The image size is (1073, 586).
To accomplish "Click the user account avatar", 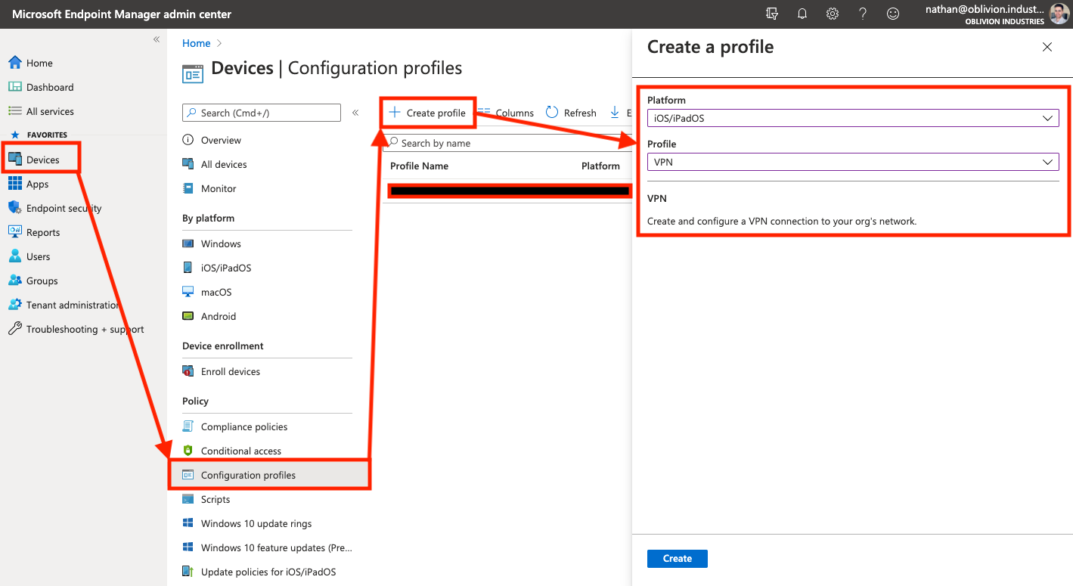I will coord(1059,14).
